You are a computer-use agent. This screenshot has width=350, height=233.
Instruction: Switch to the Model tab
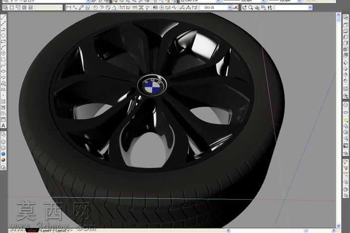coord(32,231)
